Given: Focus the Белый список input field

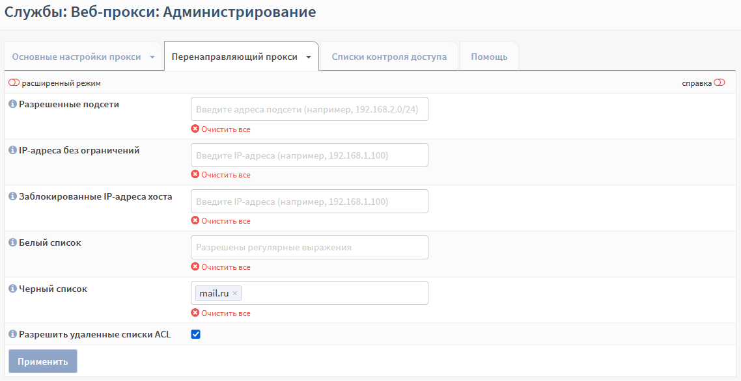Looking at the screenshot, I should coord(309,248).
